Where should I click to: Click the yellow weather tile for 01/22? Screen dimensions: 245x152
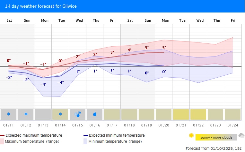[x=198, y=114]
